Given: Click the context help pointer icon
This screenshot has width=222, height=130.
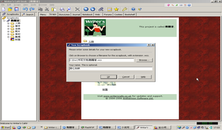Looking at the screenshot, I should tap(140, 9).
